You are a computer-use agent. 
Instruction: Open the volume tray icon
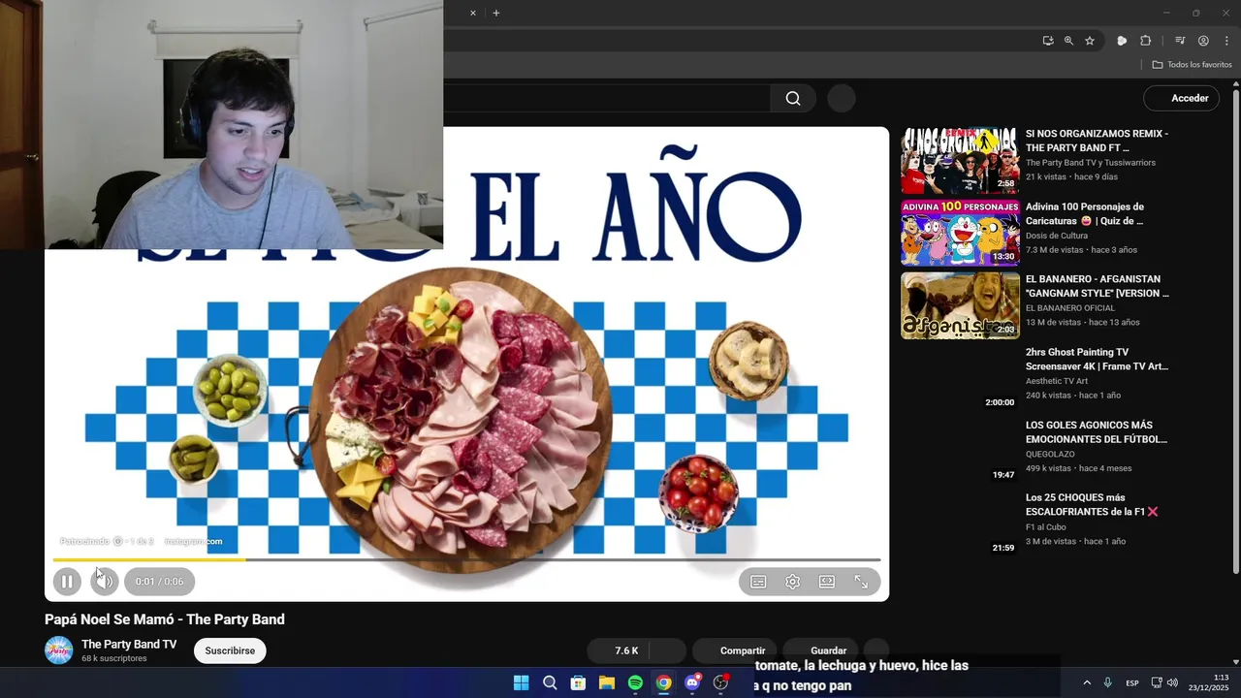point(1172,682)
